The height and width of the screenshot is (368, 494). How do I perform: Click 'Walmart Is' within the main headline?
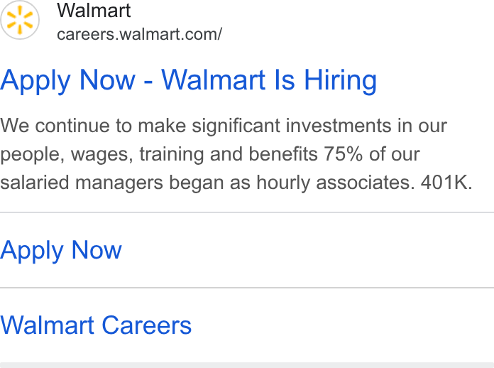coord(229,80)
